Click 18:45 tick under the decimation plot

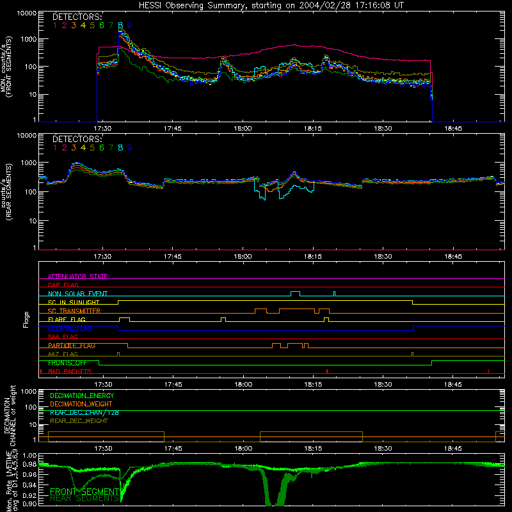453,449
